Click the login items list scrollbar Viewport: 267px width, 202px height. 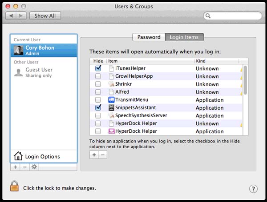[x=245, y=80]
